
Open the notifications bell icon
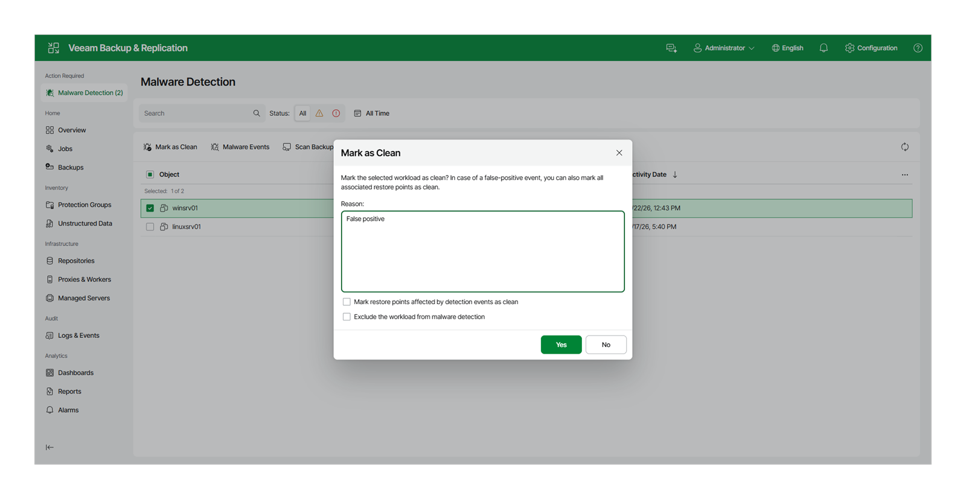[x=824, y=48]
